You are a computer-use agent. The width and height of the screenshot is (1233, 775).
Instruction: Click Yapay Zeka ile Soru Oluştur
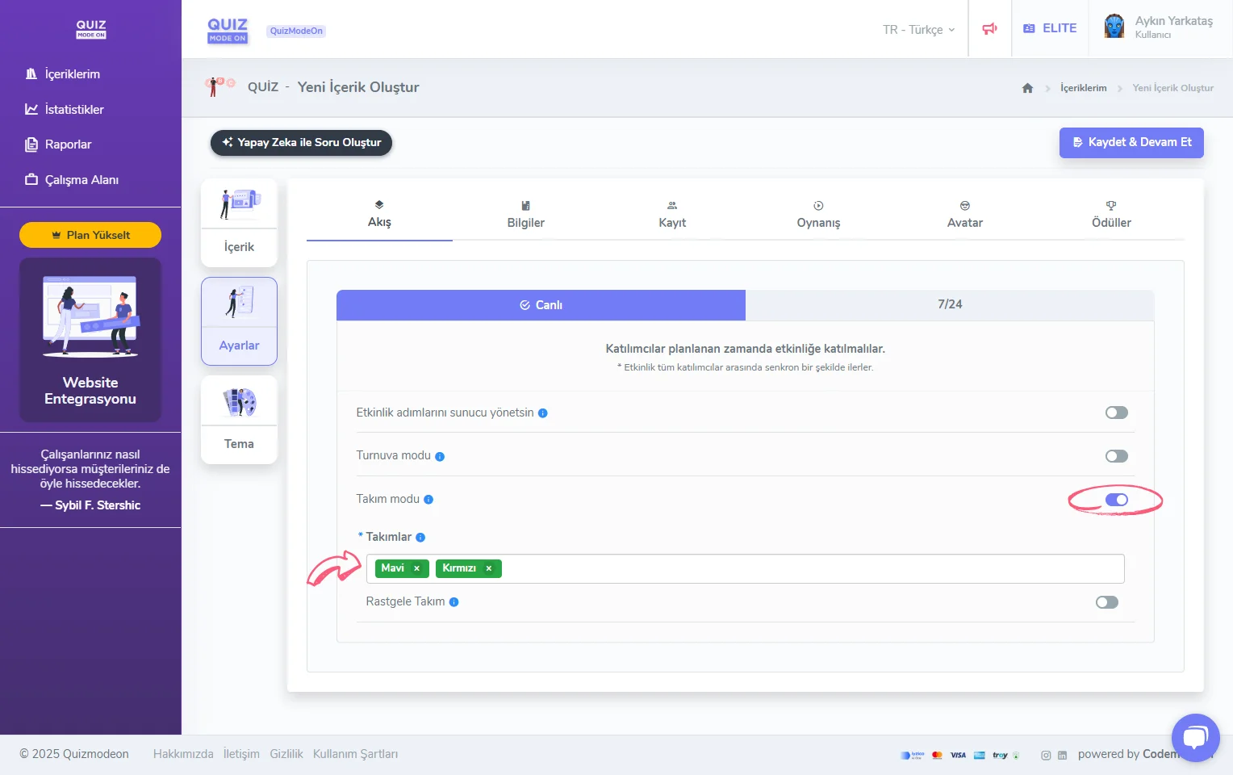(x=301, y=142)
